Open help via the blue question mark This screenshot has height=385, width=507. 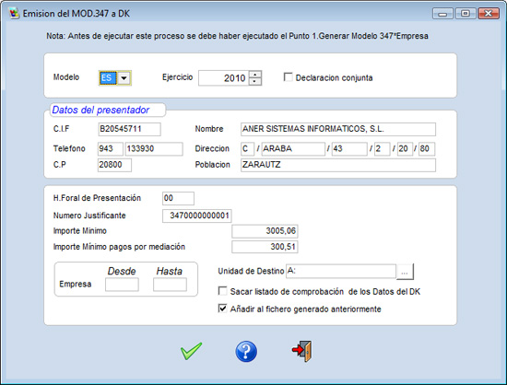click(x=246, y=352)
